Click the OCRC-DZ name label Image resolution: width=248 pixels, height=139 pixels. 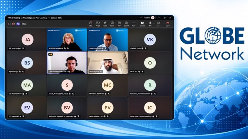(x=134, y=71)
